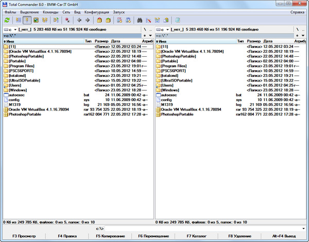Select the full details view mode icon

tap(27, 20)
